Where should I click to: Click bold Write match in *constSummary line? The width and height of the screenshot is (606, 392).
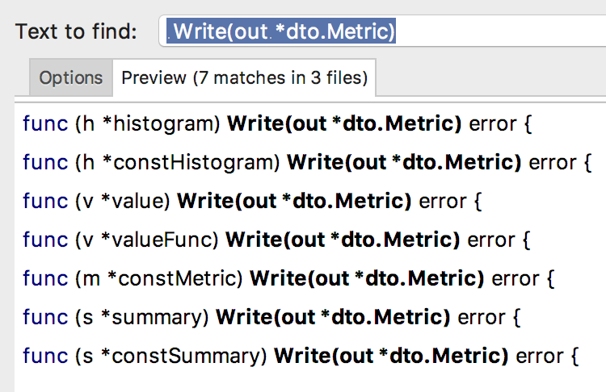click(391, 356)
